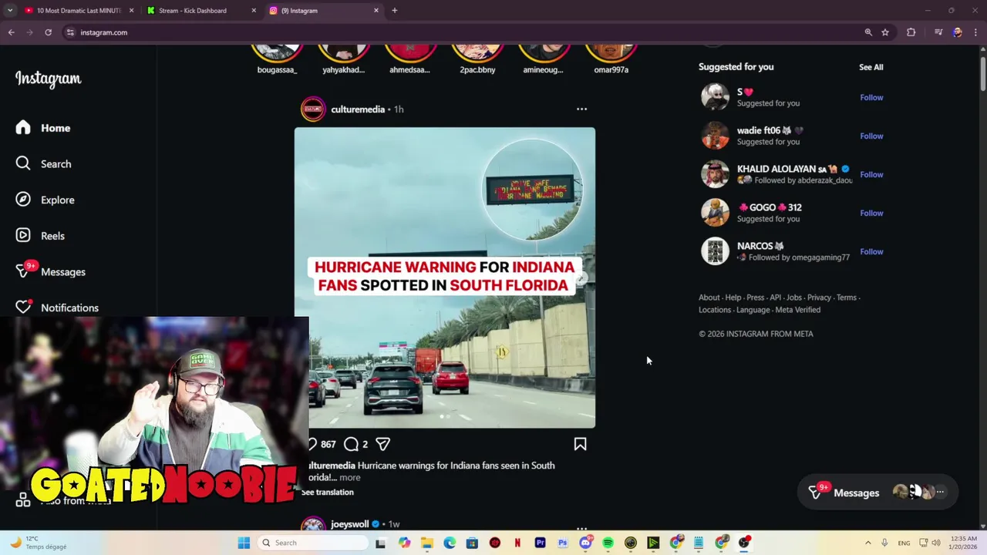The image size is (987, 555).
Task: Open culturemedia username link on post
Action: click(x=358, y=109)
